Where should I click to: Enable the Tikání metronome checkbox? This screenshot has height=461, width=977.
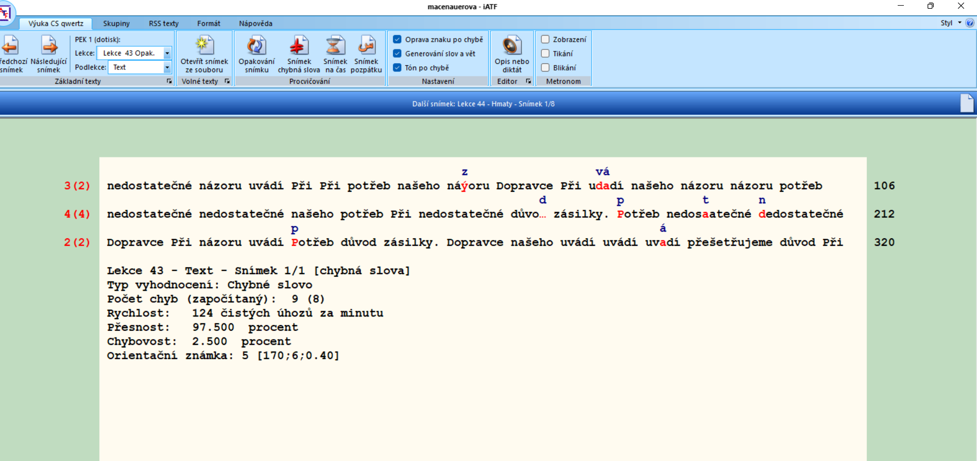coord(545,54)
